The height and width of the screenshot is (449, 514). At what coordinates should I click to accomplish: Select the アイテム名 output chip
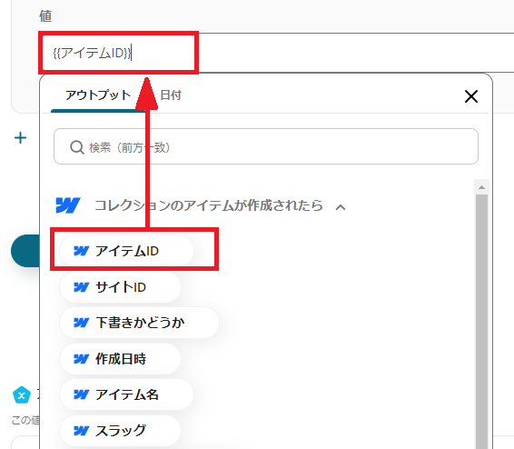(126, 394)
